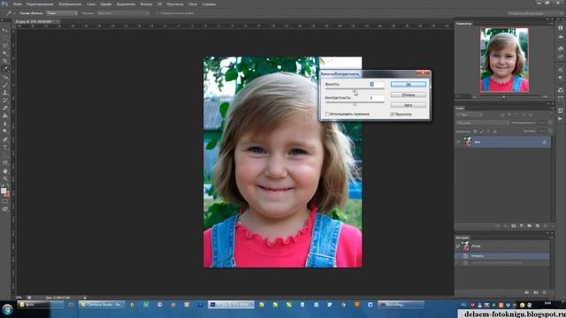Select the Spot Healing Brush tool
The image size is (566, 318).
point(5,77)
